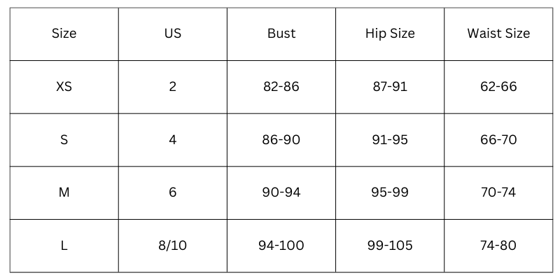The image size is (560, 280).
Task: Click the L size row label
Action: click(64, 246)
